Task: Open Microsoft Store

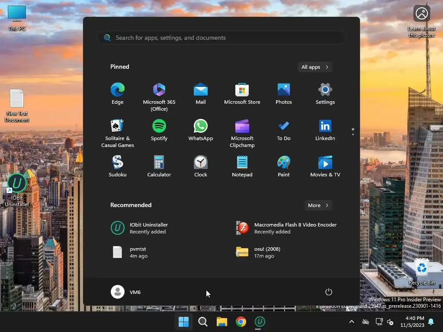Action: click(242, 94)
